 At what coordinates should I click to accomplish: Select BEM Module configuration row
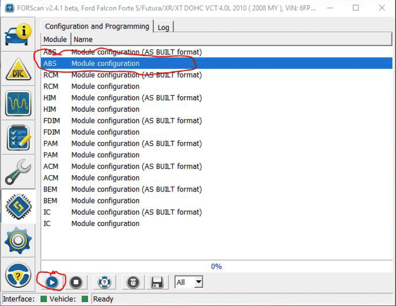[x=217, y=201]
